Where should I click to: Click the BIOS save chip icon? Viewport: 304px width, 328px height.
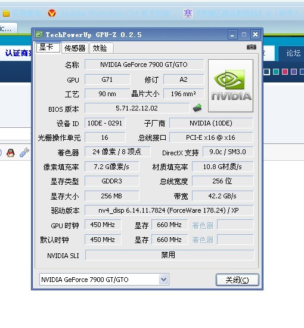point(197,108)
